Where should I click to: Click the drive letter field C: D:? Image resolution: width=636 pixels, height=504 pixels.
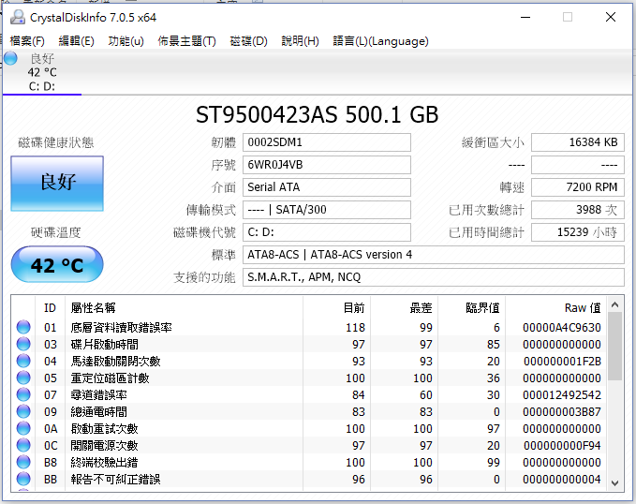327,232
